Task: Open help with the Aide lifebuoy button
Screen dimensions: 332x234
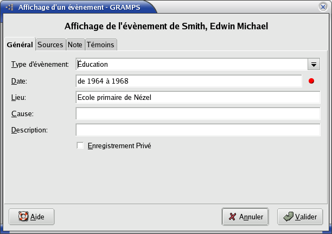Action: pyautogui.click(x=31, y=217)
